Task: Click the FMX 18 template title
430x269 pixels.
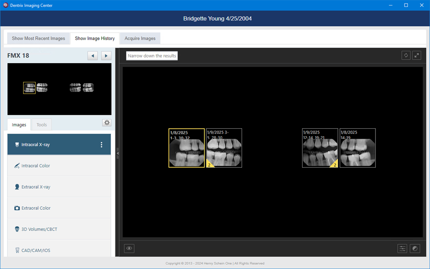Action: point(18,56)
